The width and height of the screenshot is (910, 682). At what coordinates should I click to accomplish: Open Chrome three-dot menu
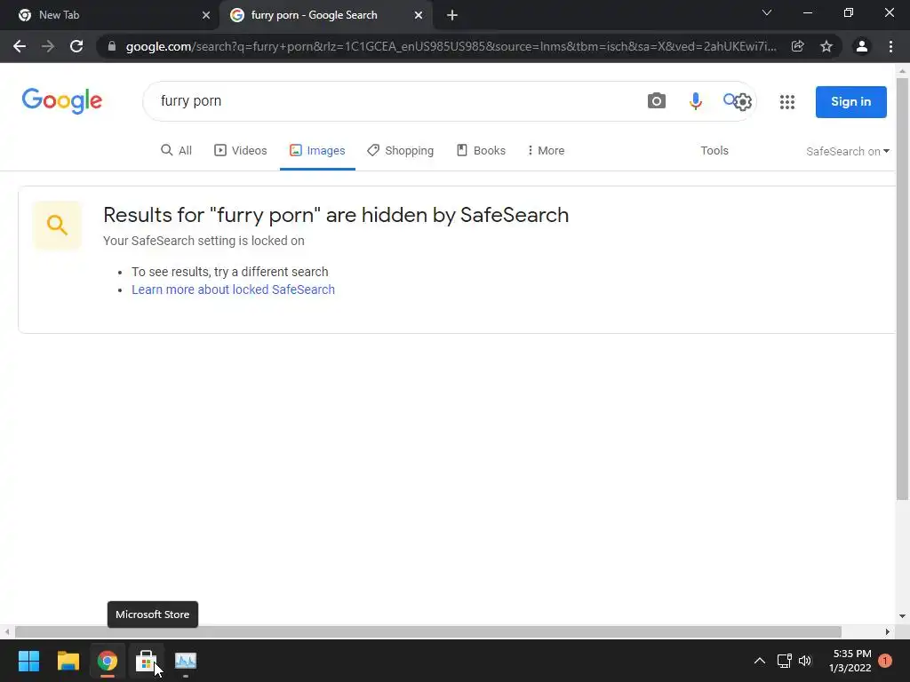[x=890, y=46]
